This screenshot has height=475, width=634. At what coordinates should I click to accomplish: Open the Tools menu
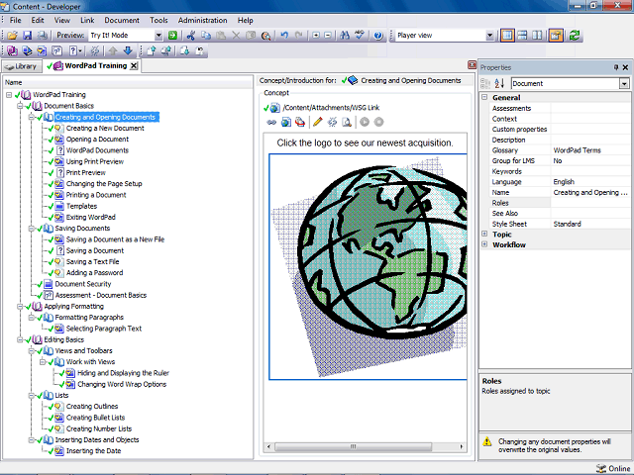tap(158, 20)
